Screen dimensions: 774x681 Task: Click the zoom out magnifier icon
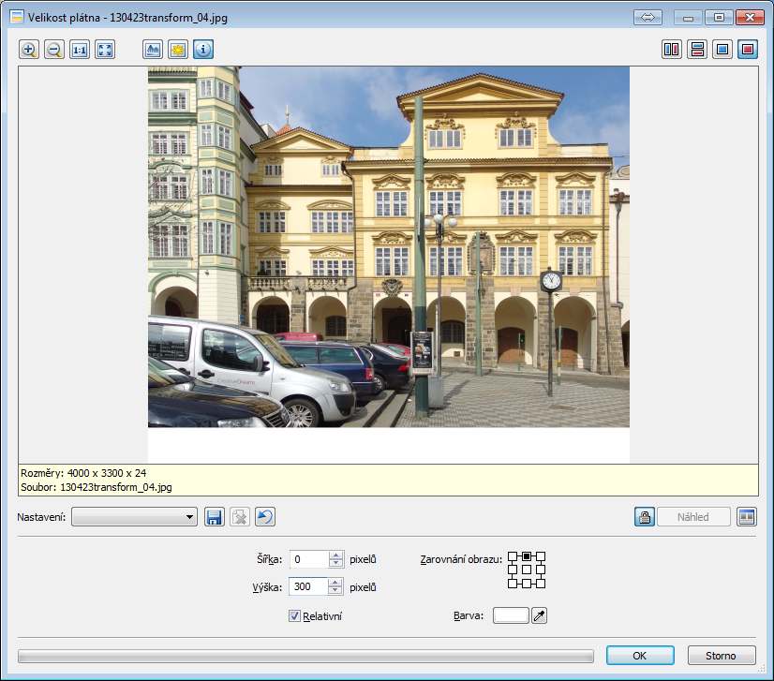(x=54, y=51)
